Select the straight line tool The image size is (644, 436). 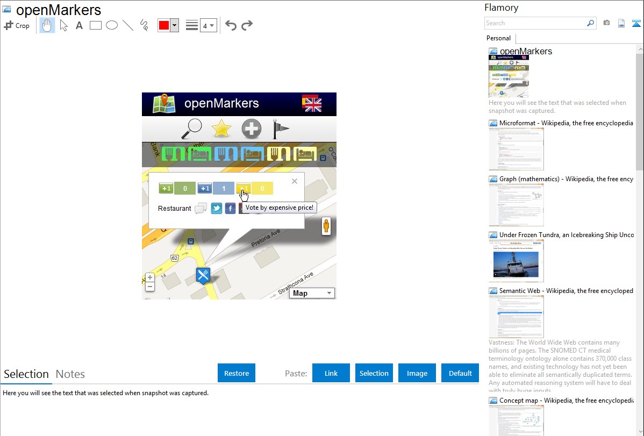128,25
